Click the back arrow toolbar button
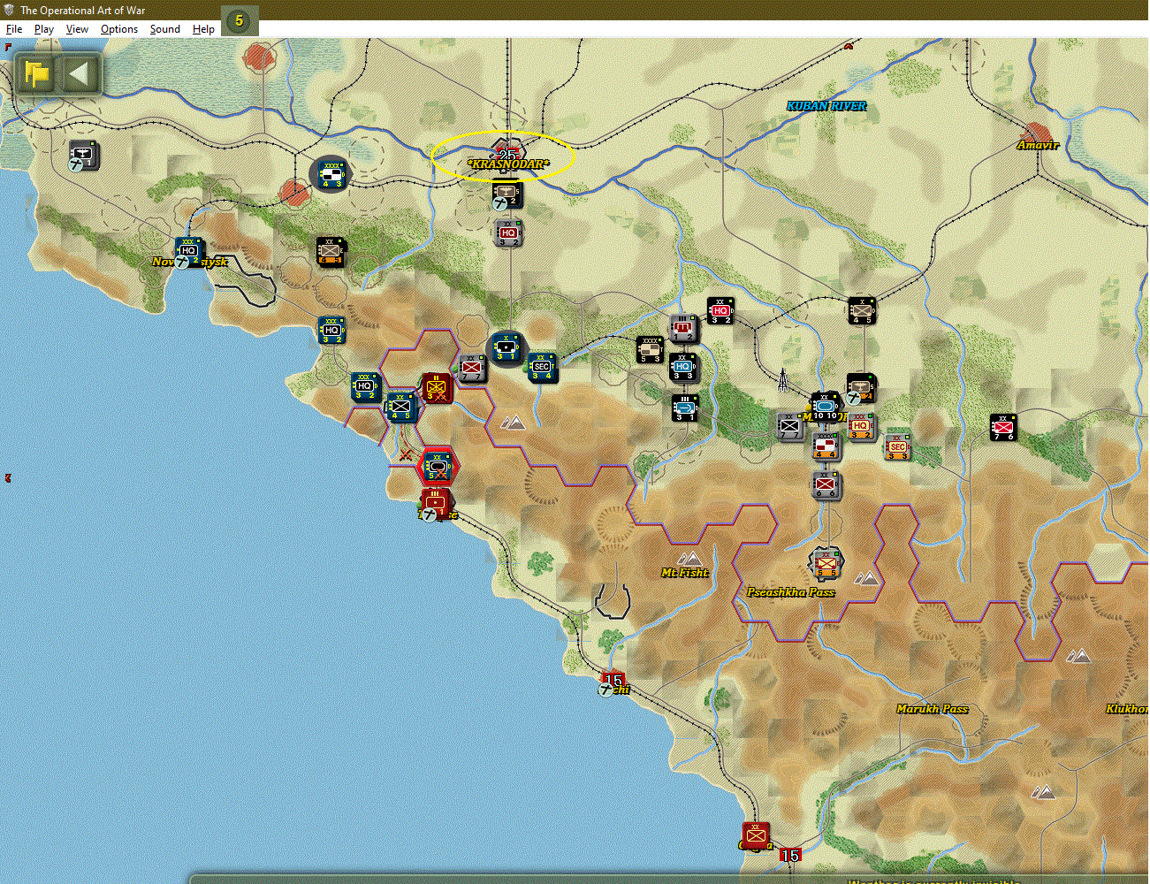This screenshot has height=884, width=1150. (80, 74)
